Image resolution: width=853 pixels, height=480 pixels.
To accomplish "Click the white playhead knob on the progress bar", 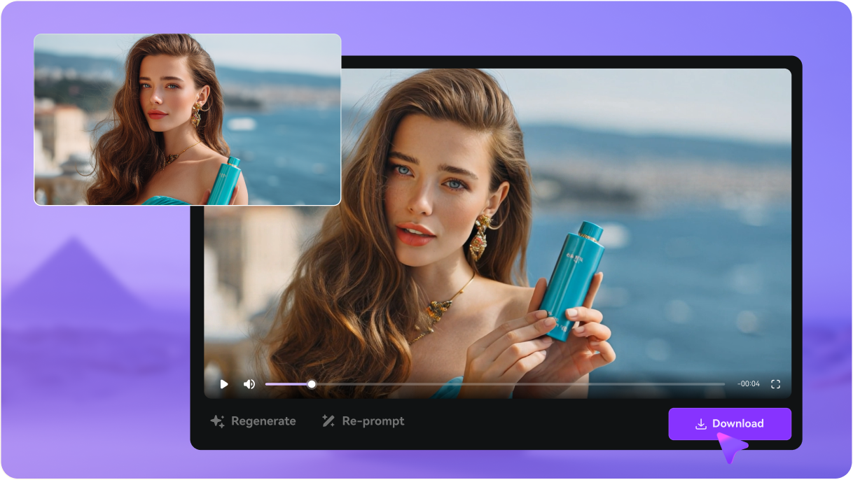I will point(312,384).
